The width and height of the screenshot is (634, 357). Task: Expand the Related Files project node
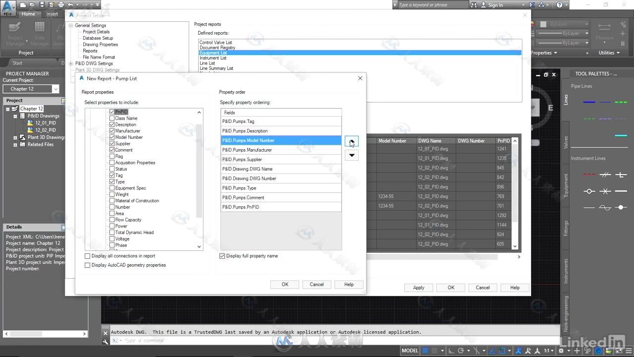[15, 145]
